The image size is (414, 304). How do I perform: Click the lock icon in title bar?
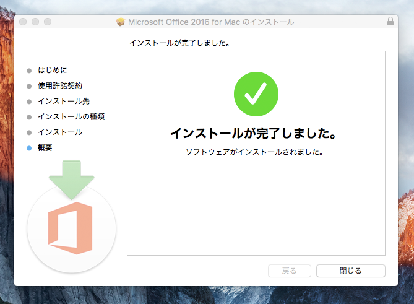(x=390, y=22)
